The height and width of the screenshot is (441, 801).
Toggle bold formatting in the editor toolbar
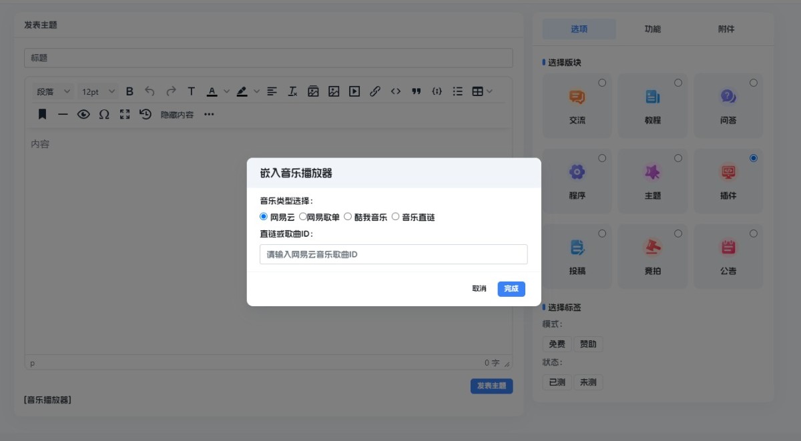[x=130, y=91]
